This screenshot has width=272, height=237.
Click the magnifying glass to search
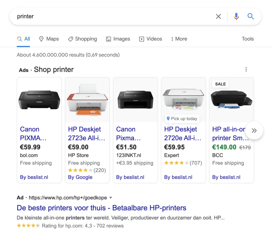pyautogui.click(x=251, y=16)
